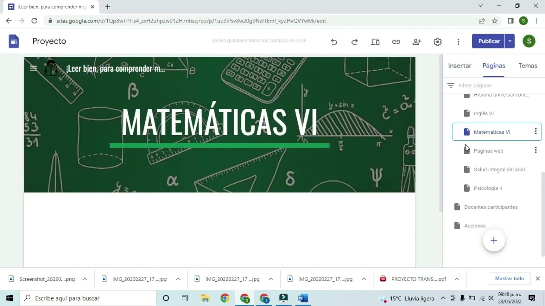Viewport: 545px width, 306px height.
Task: Click the Publicar button
Action: click(x=489, y=41)
